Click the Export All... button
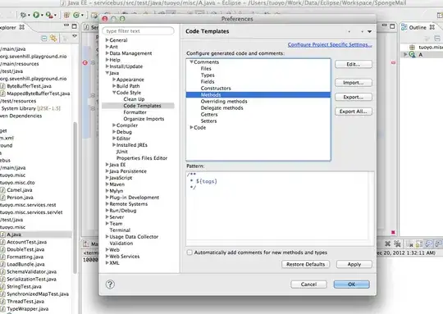This screenshot has height=314, width=443. point(353,111)
